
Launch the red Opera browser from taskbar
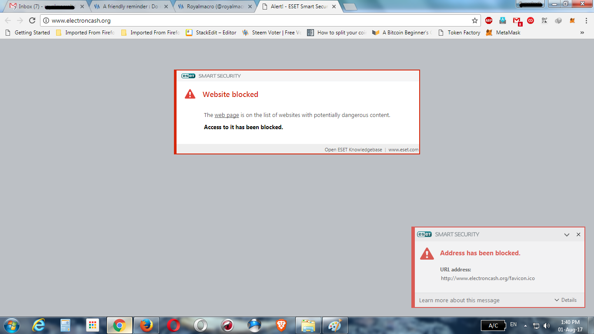coord(174,325)
